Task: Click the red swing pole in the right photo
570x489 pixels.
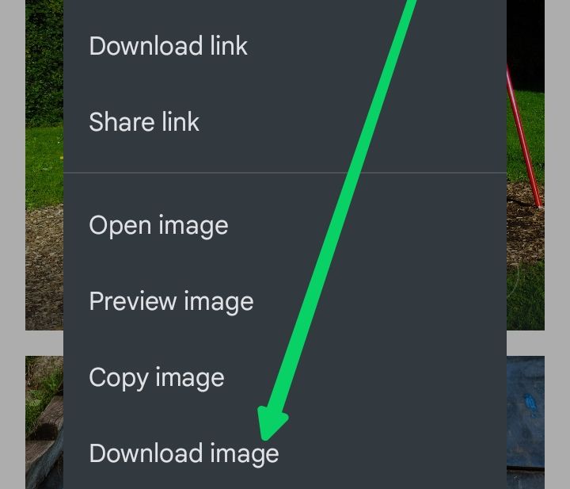Action: pyautogui.click(x=524, y=139)
